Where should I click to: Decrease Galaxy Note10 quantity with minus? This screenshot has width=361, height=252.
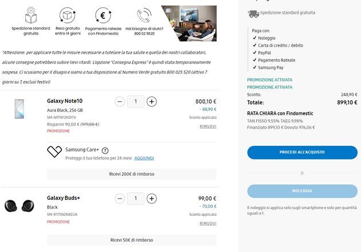[119, 102]
